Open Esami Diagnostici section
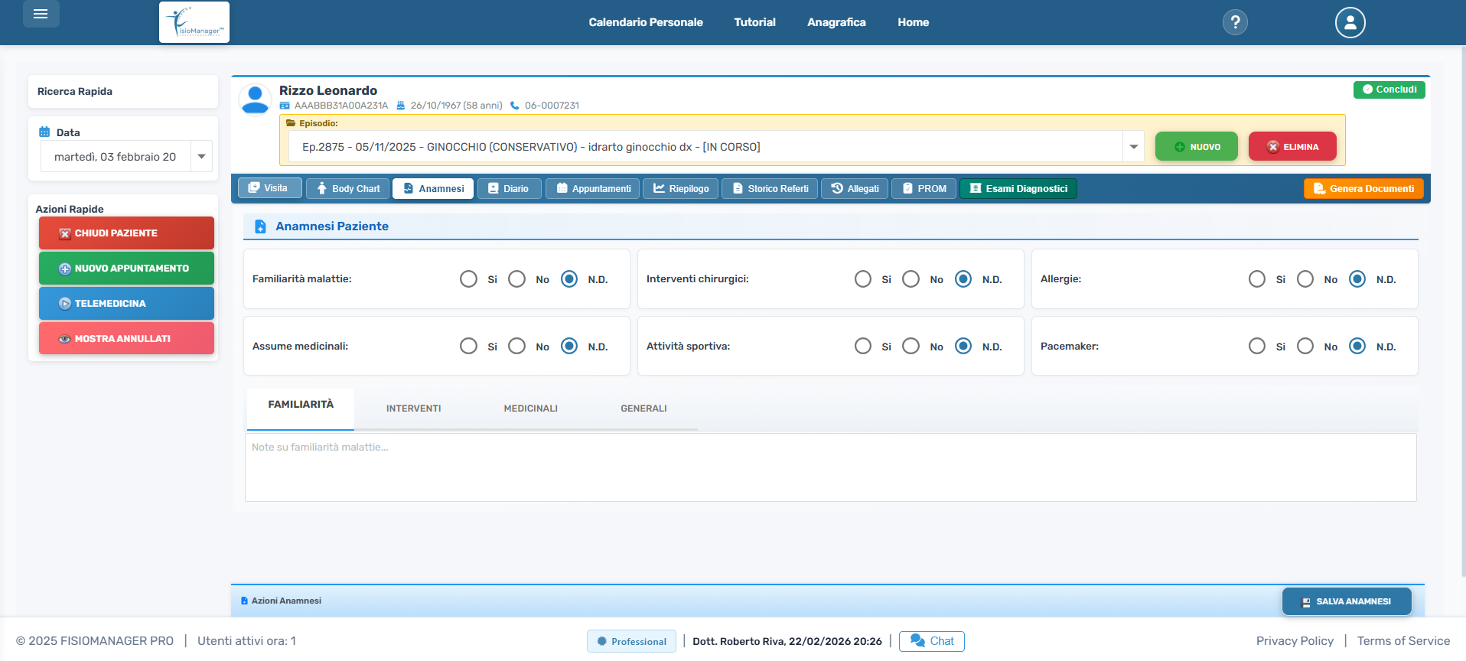 (1018, 188)
